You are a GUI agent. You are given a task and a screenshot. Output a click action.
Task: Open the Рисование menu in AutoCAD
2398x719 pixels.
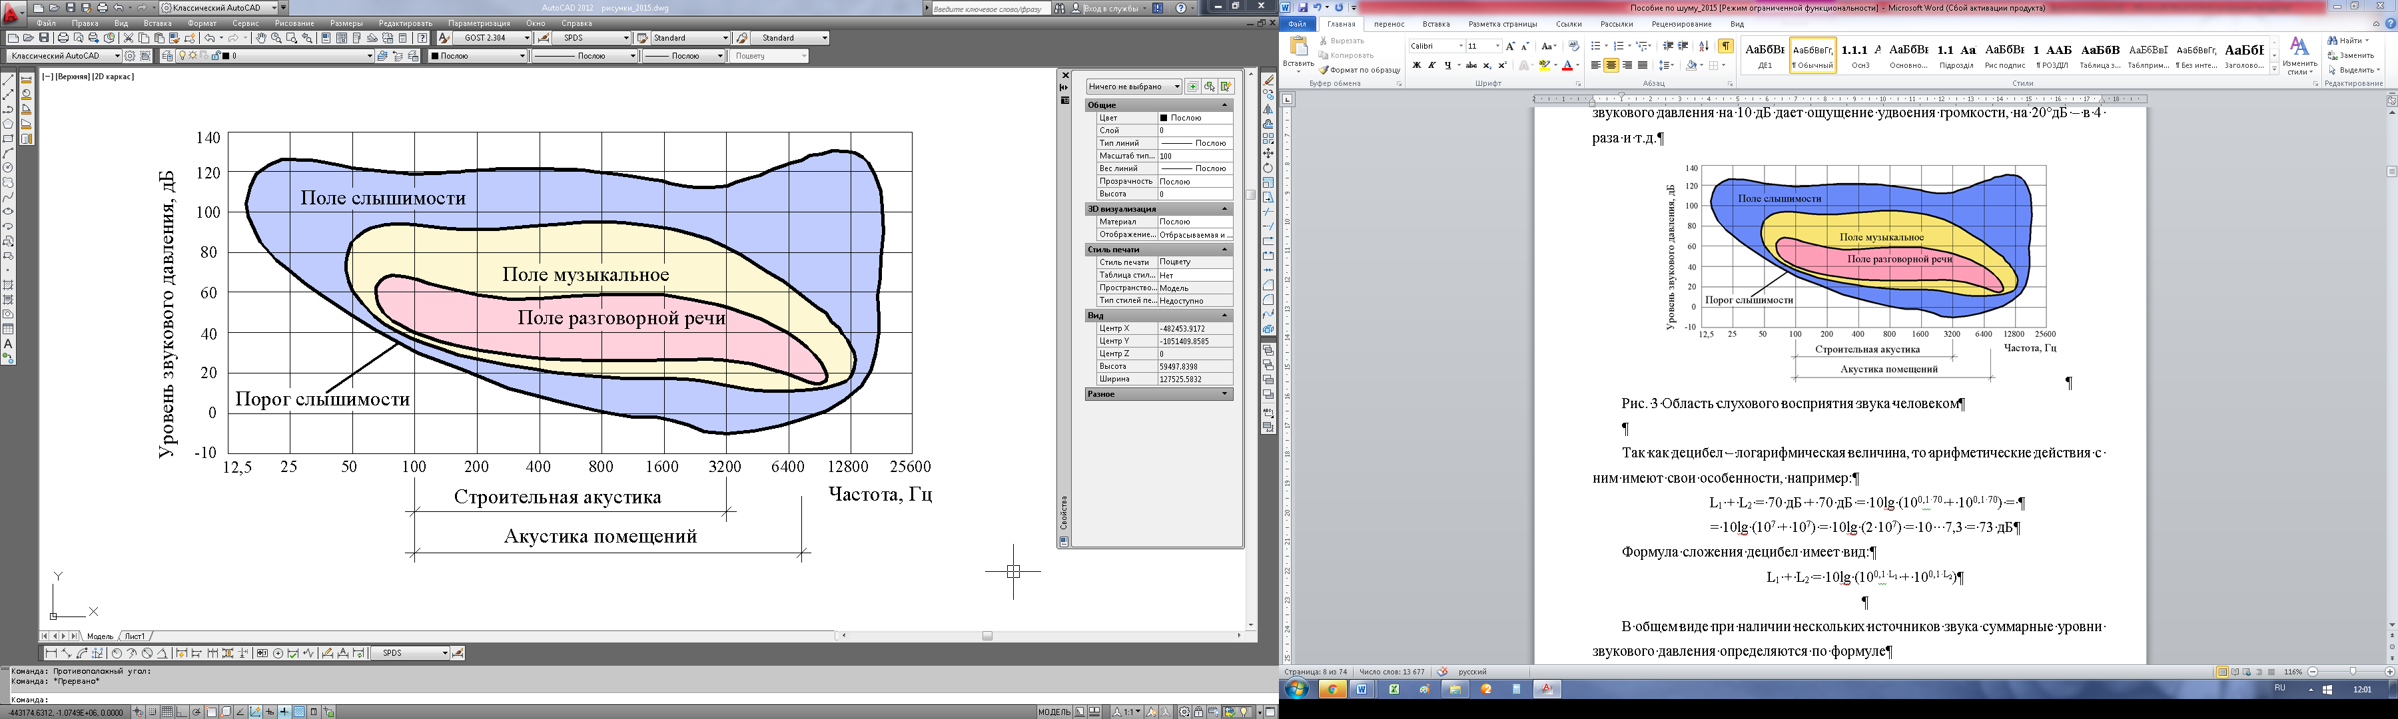(x=294, y=23)
